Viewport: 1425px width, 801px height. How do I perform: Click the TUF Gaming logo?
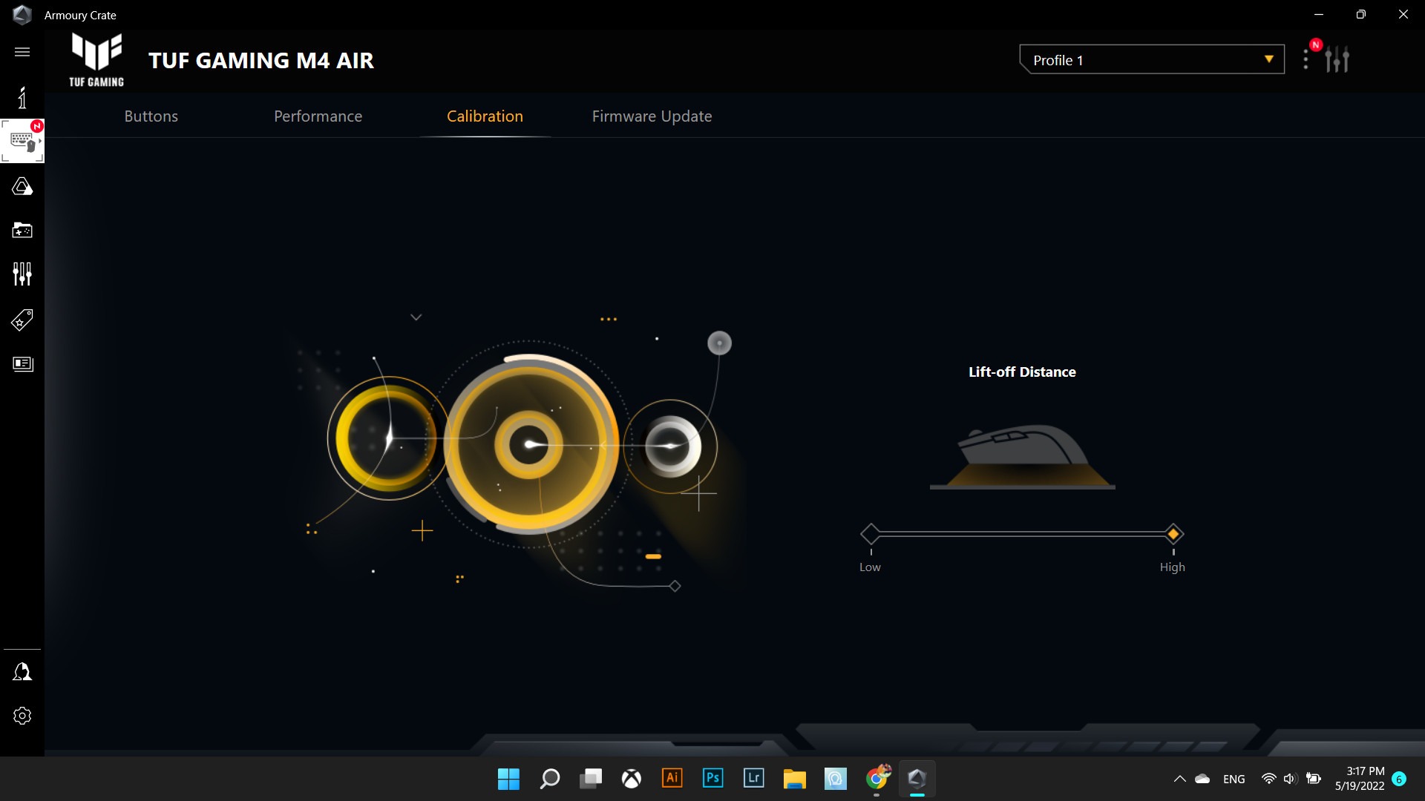[x=96, y=60]
